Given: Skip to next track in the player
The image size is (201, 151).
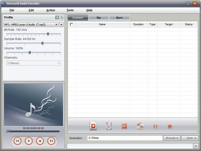Looking at the screenshot, I should point(51,141).
